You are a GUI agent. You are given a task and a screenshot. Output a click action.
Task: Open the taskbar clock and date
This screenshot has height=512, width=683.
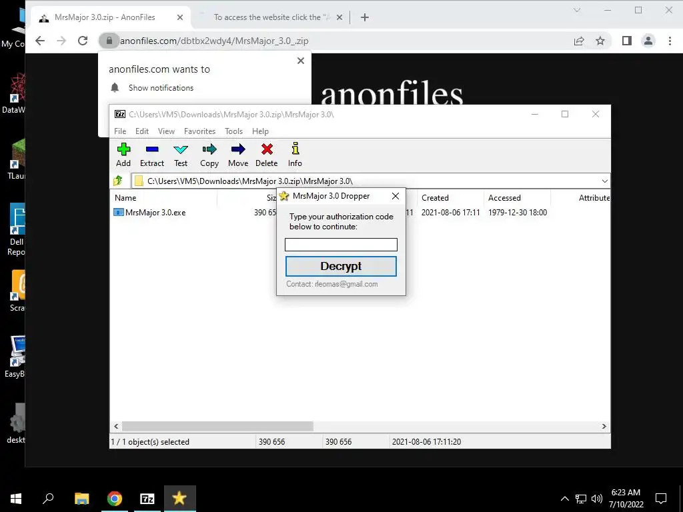[626, 499]
